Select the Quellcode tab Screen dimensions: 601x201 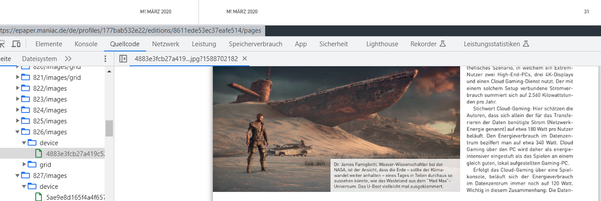(125, 44)
